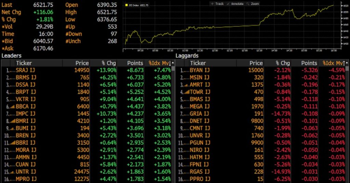350x183 pixels.
Task: Click the Zoom magnifier icon
Action: coord(248,4)
